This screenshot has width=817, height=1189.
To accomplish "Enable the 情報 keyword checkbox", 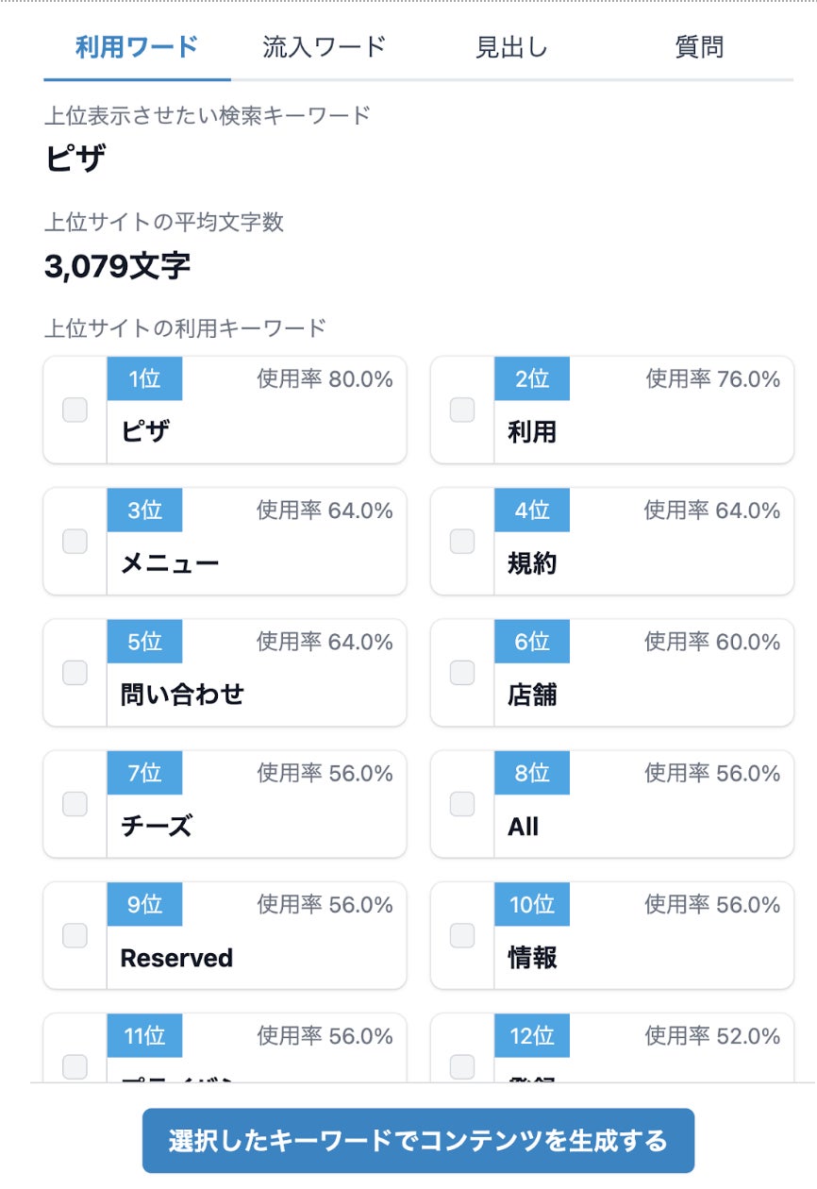I will tap(462, 935).
